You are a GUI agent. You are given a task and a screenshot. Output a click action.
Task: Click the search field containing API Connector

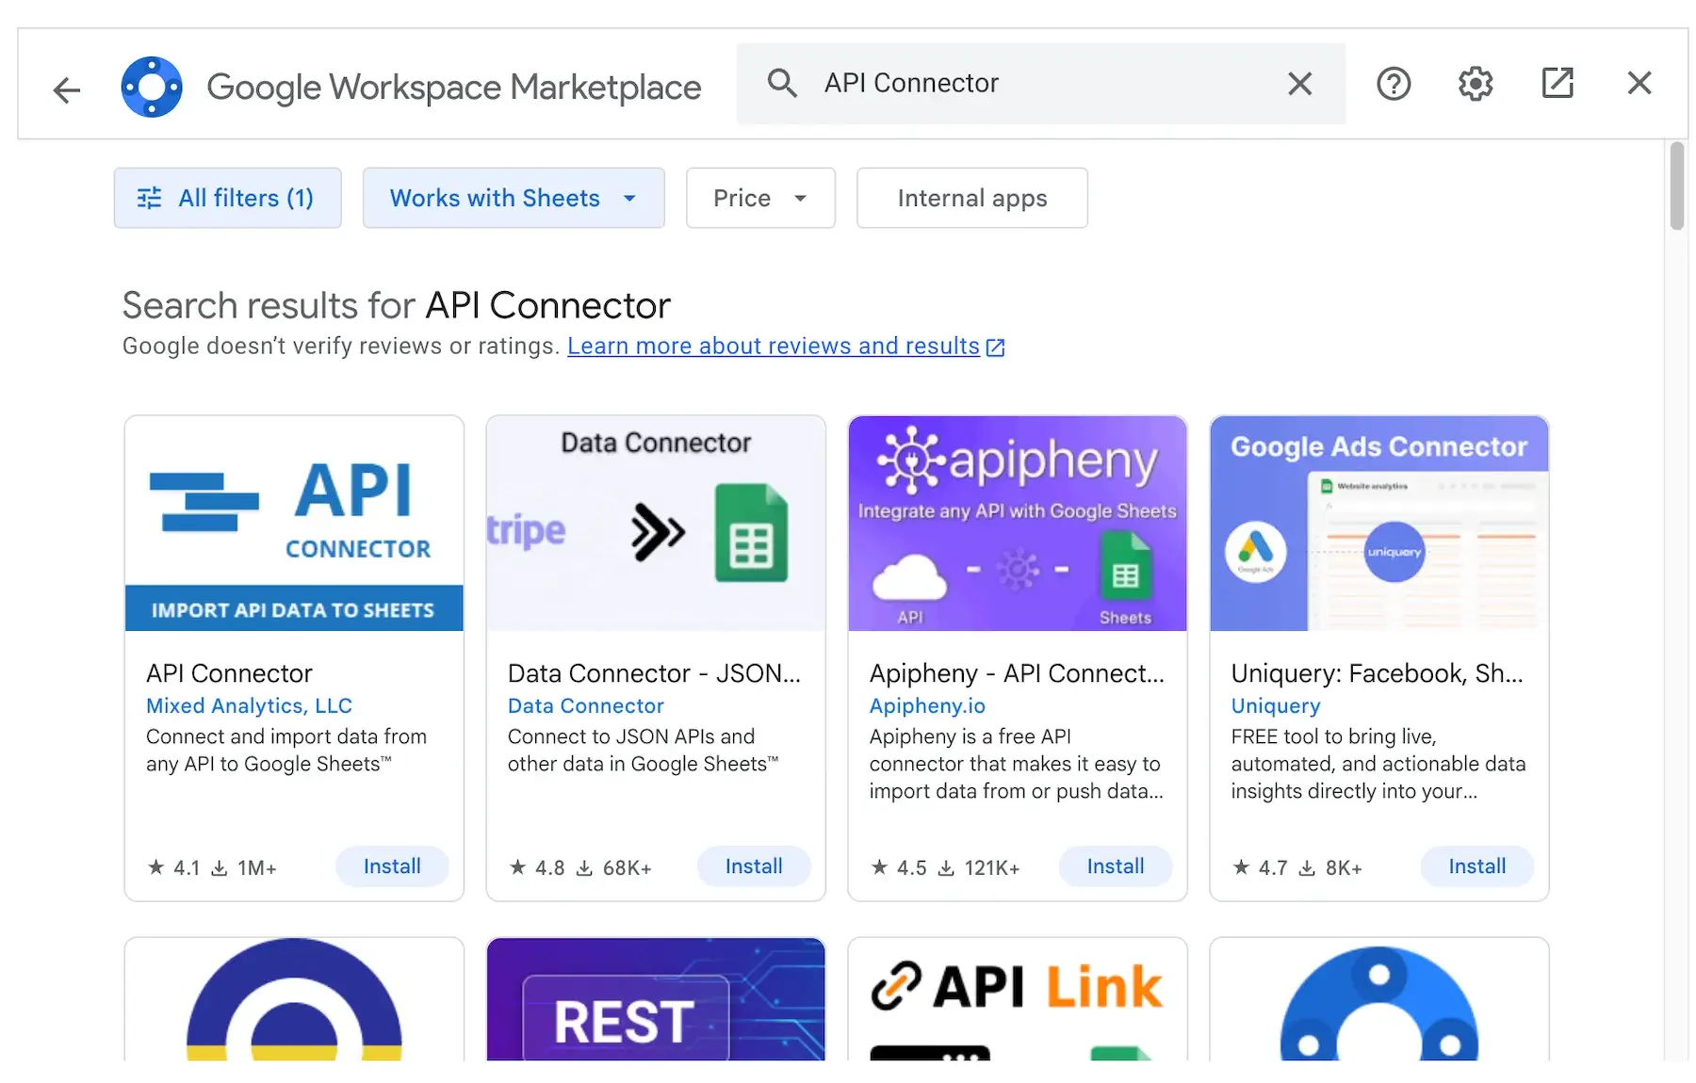pyautogui.click(x=1041, y=83)
